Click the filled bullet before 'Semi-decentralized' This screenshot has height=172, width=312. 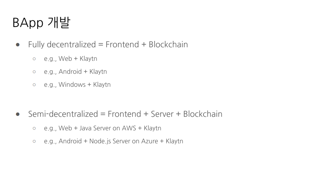pyautogui.click(x=18, y=114)
